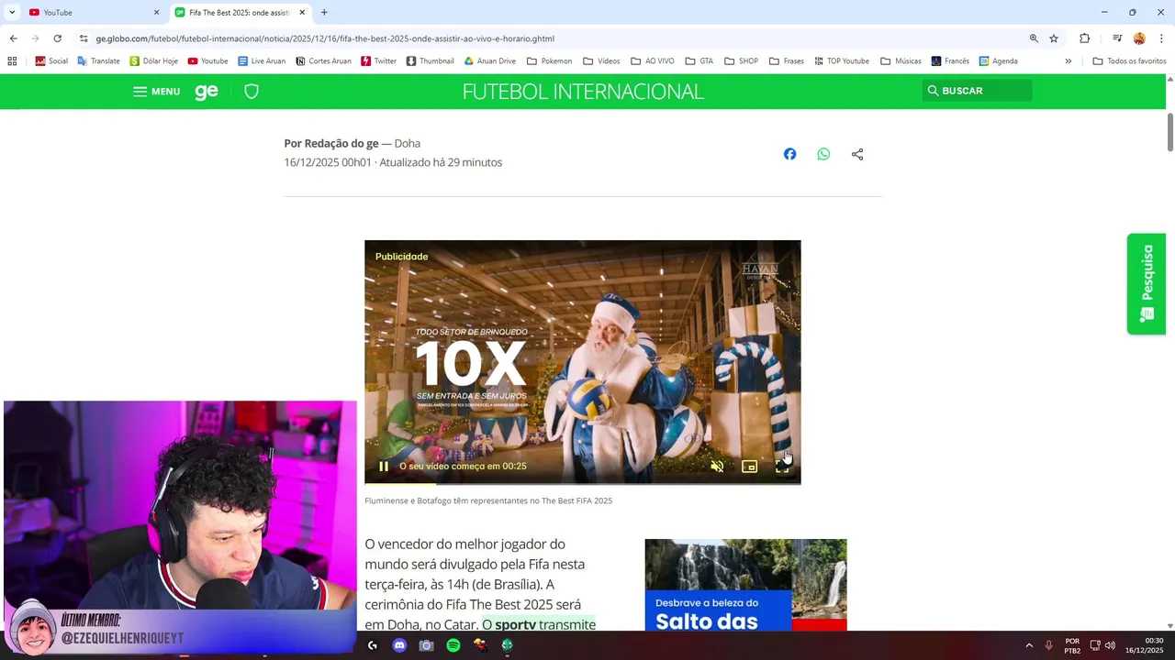Expand the tab search dropdown arrow
The height and width of the screenshot is (660, 1175).
(12, 13)
